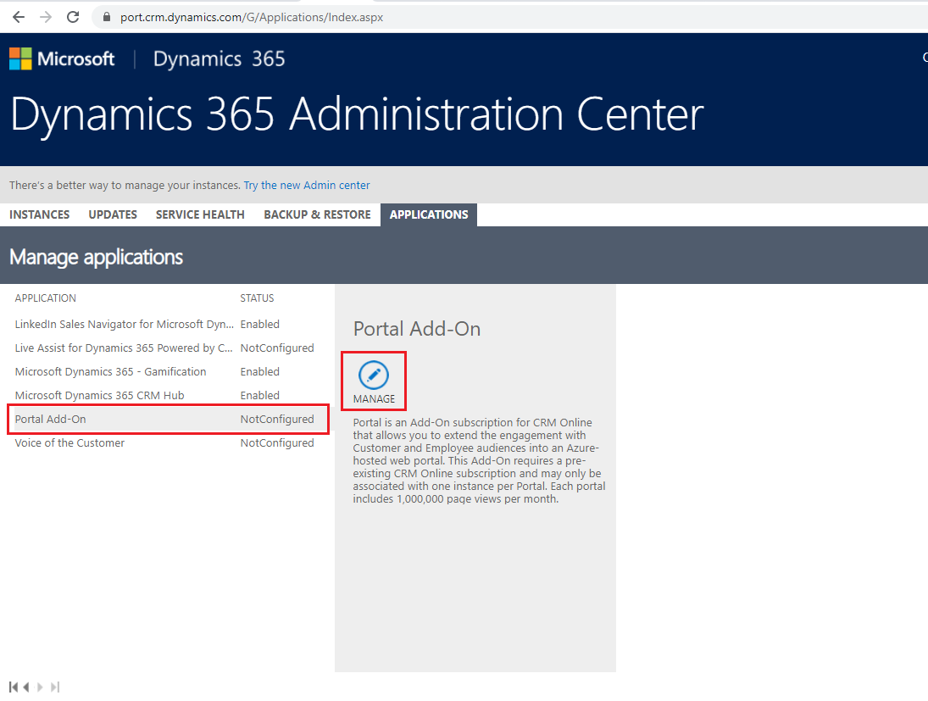
Task: Click NotConfigured status of Voice of Customer
Action: 277,442
